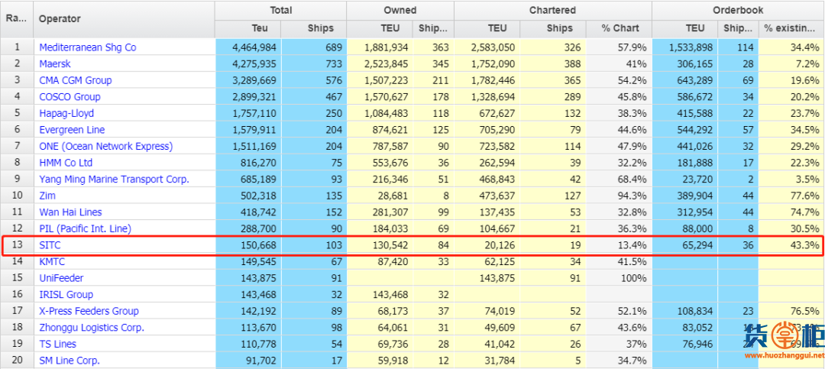The height and width of the screenshot is (369, 825).
Task: Select Wan Hai % existing 74.7%
Action: 791,212
